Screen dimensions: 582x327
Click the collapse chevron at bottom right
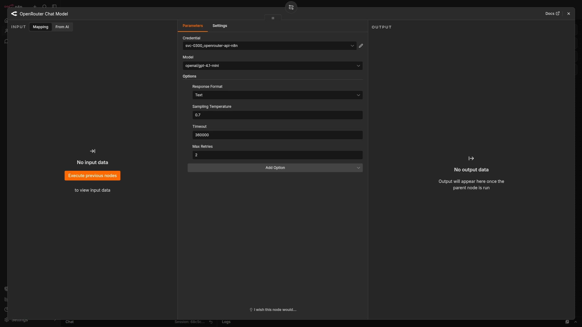[575, 322]
